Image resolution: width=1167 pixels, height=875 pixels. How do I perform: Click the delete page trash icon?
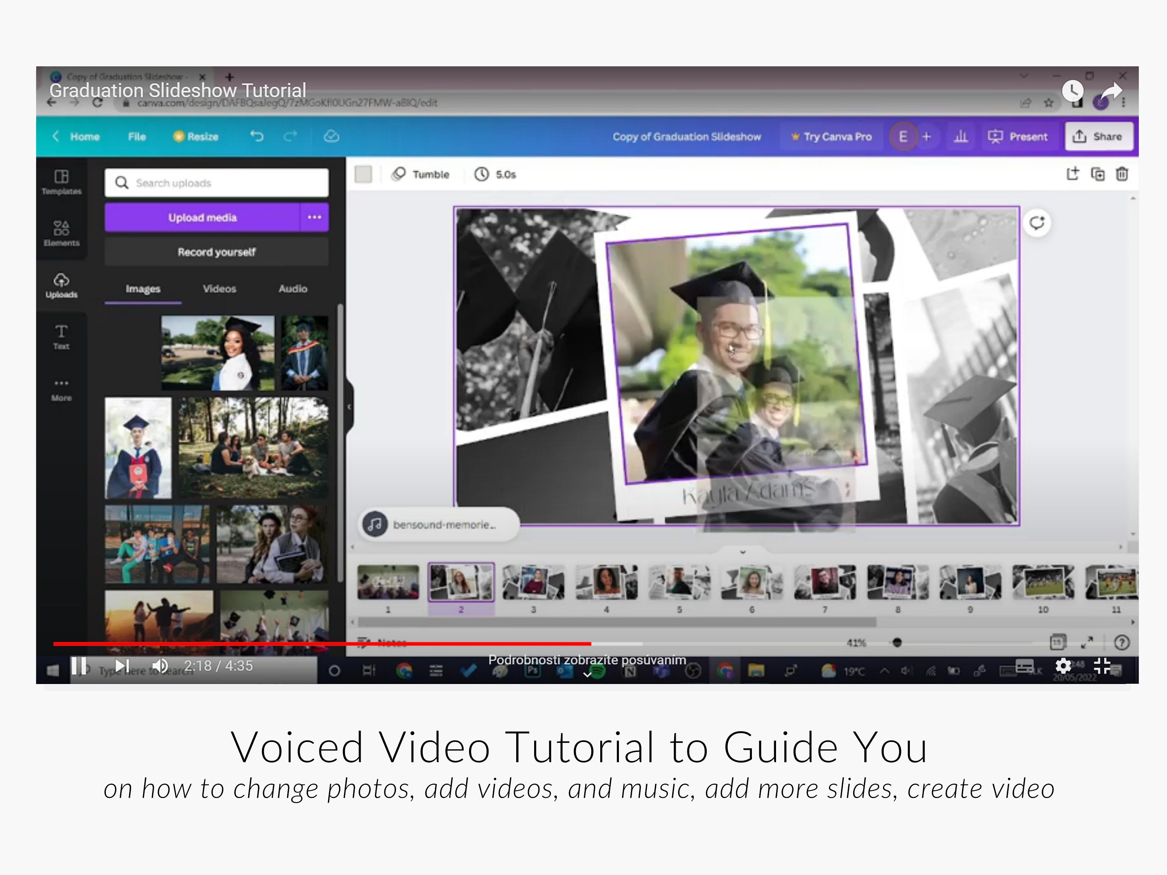(1121, 174)
